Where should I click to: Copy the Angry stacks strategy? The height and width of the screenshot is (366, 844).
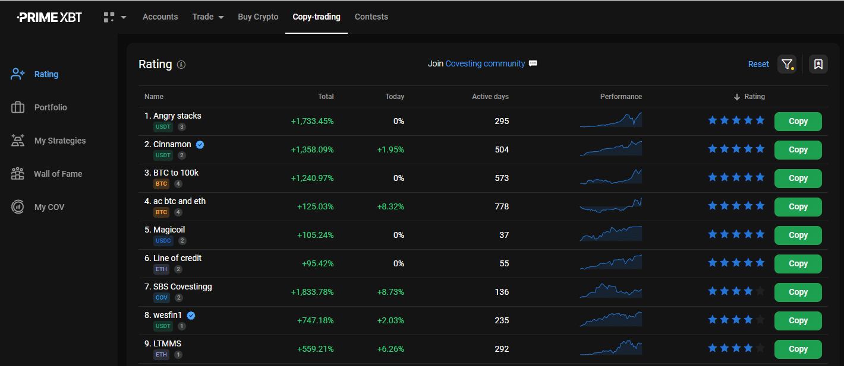point(798,121)
